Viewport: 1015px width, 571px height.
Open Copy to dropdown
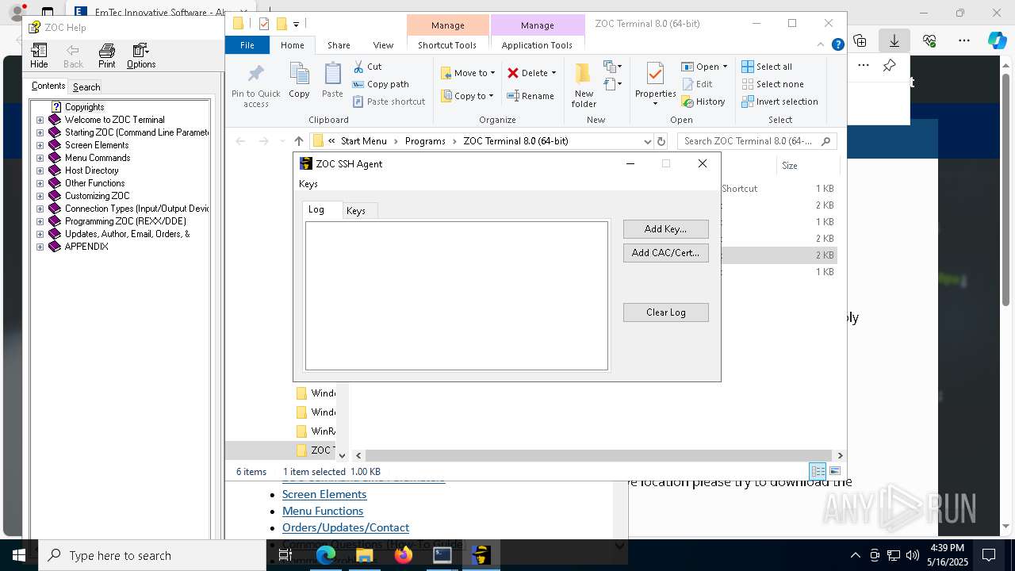tap(467, 96)
